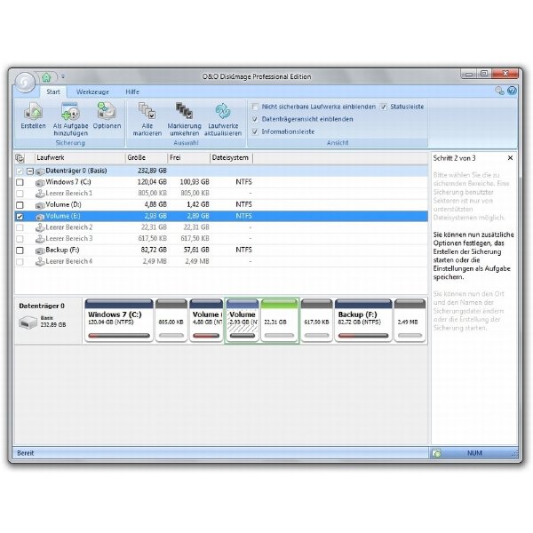Click the Leerer Bereich 3 icon
This screenshot has width=533, height=533.
click(40, 239)
